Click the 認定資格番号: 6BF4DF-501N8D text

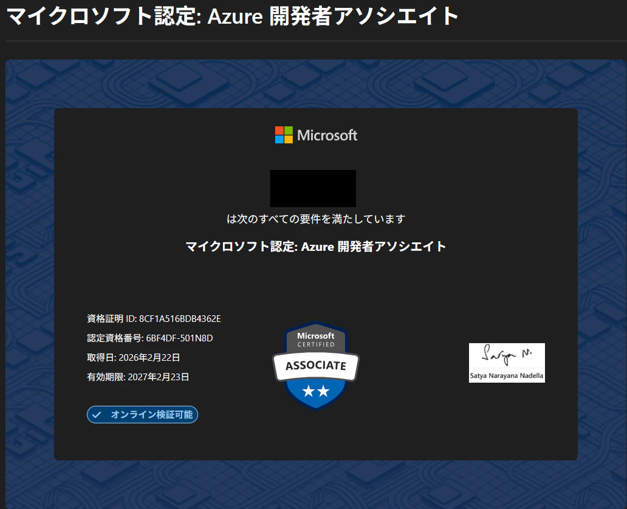pyautogui.click(x=150, y=338)
